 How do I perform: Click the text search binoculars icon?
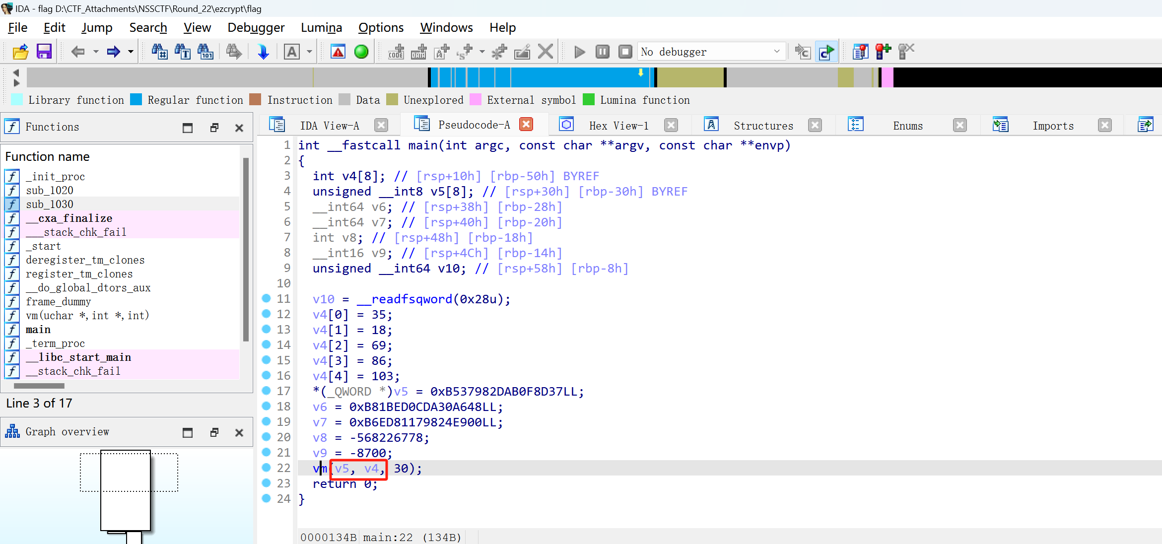pyautogui.click(x=182, y=52)
